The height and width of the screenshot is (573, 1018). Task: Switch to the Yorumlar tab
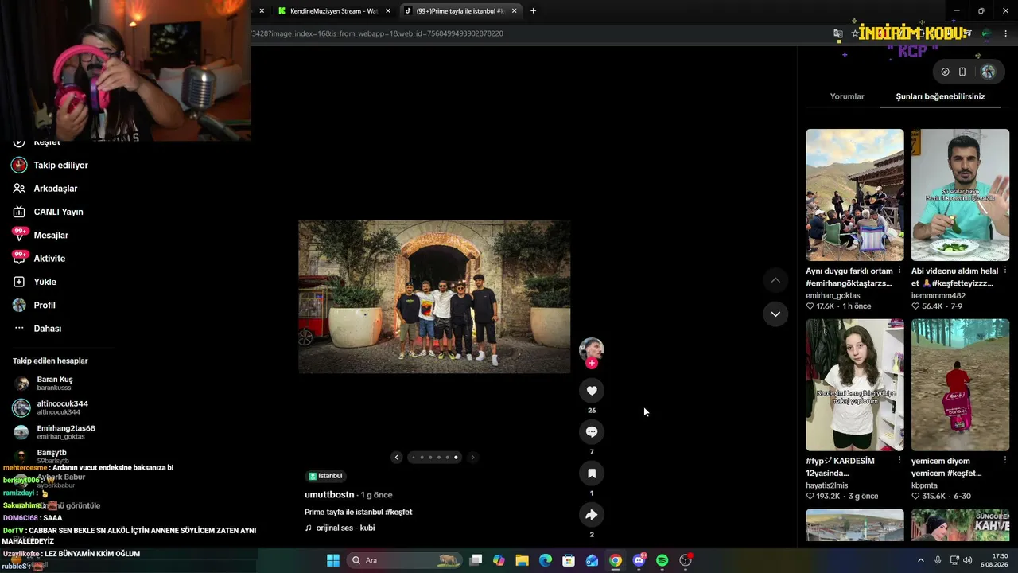847,96
